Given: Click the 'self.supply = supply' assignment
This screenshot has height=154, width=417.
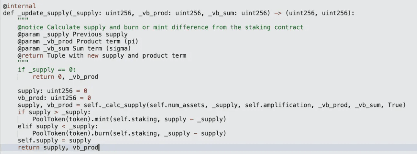Looking at the screenshot, I should 54,141.
